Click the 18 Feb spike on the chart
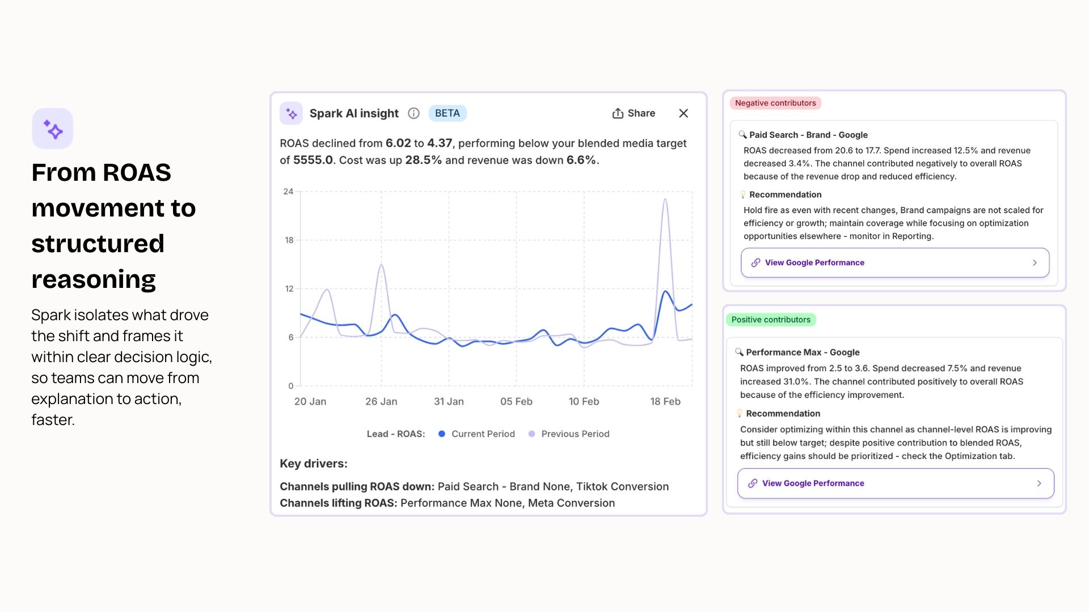Viewport: 1089px width, 612px height. [x=665, y=201]
